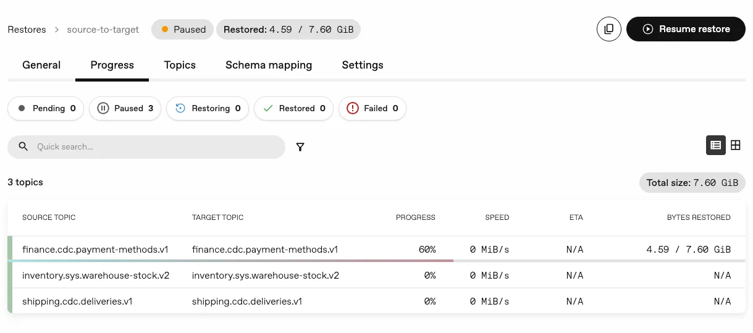753x333 pixels.
Task: Switch to Schema mapping tab
Action: [x=269, y=65]
